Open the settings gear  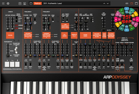pos(8,3)
